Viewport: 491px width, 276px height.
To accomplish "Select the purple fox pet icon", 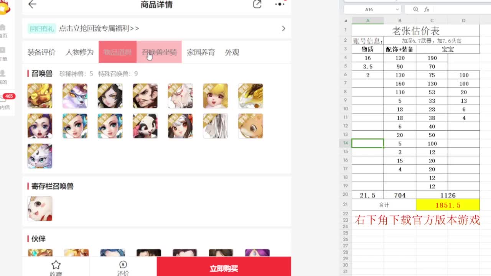I will pos(75,96).
